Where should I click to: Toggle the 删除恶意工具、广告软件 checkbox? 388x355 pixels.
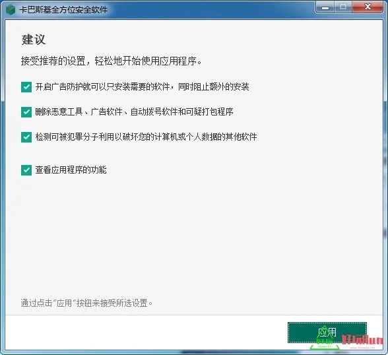pos(26,112)
